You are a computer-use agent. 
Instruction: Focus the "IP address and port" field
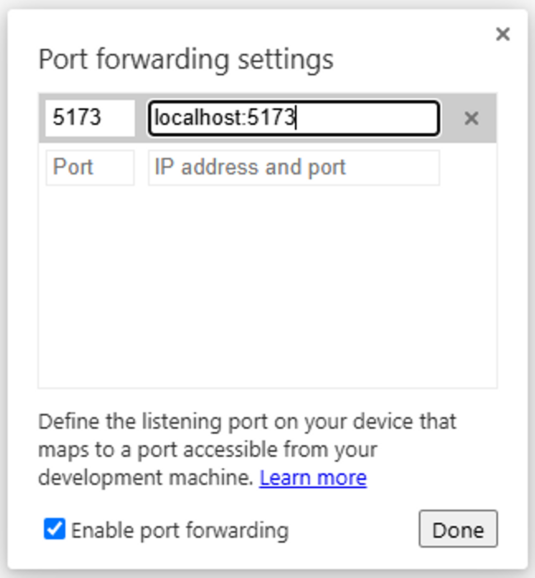[294, 168]
